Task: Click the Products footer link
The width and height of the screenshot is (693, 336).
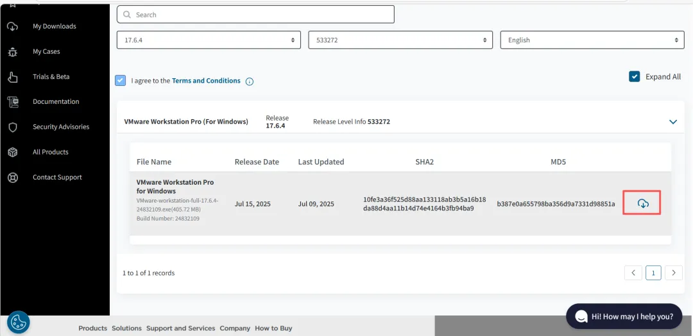Action: click(93, 328)
